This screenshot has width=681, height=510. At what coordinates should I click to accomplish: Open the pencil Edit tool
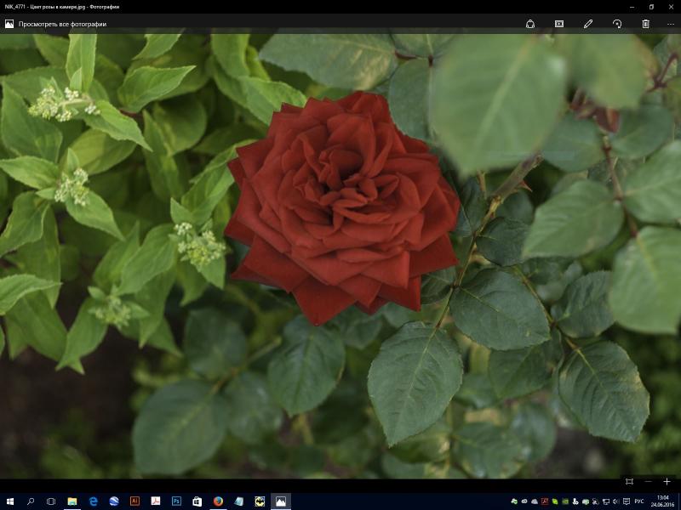click(588, 25)
